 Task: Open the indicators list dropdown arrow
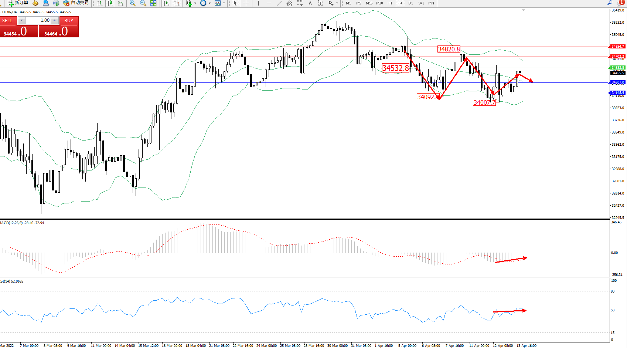pyautogui.click(x=195, y=3)
